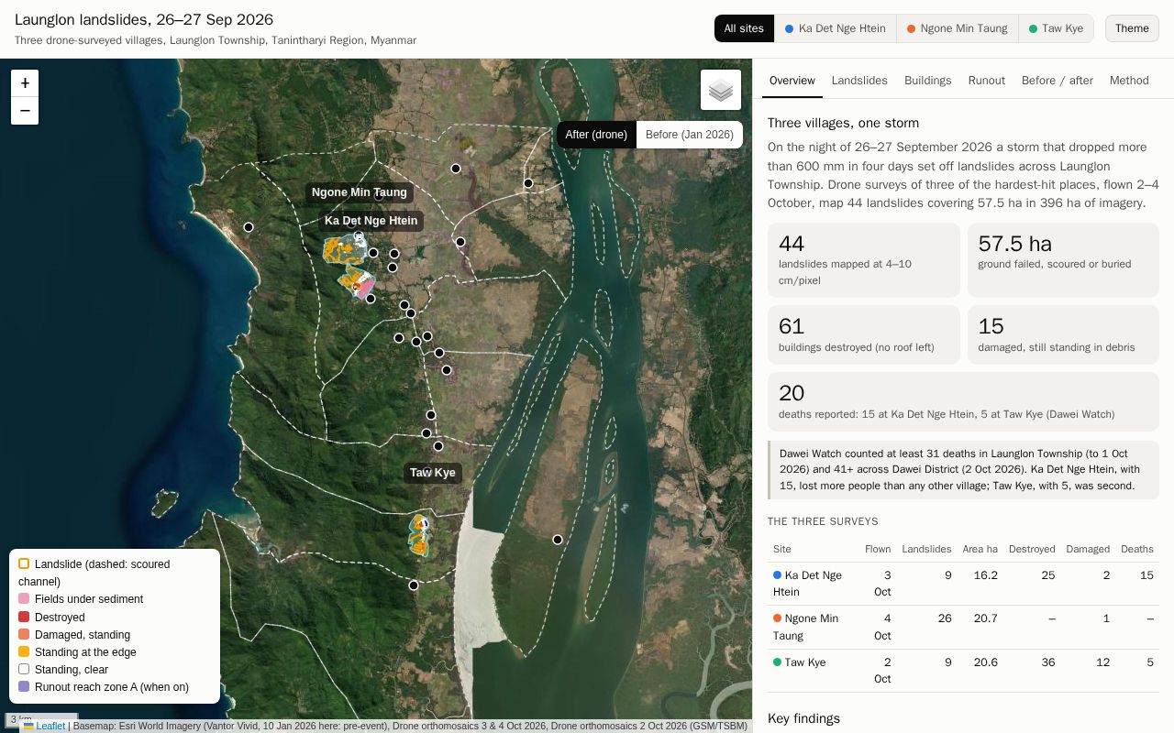Switch map to Before (Jan 2026) imagery

(x=690, y=135)
